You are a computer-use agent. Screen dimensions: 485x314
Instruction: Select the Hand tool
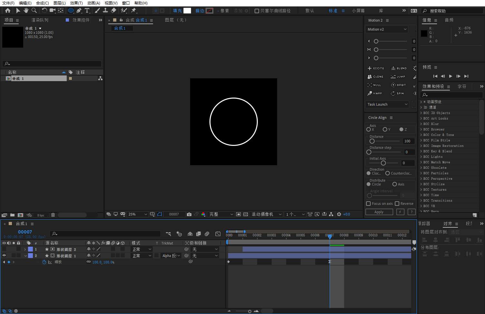pyautogui.click(x=26, y=11)
